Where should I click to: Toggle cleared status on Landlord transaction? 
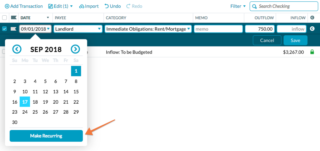click(x=312, y=29)
